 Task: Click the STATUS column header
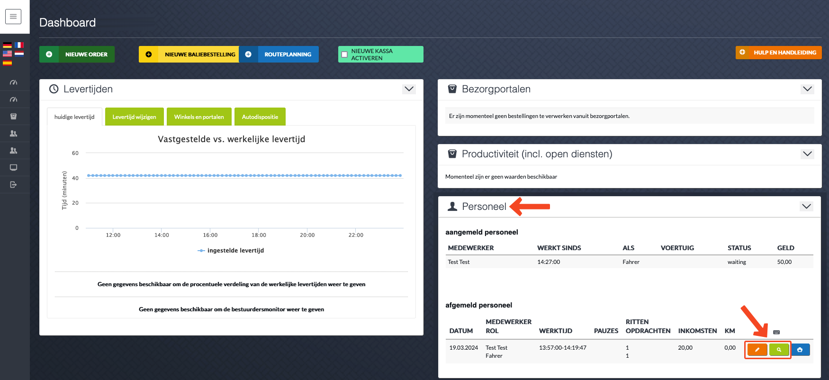(x=739, y=248)
